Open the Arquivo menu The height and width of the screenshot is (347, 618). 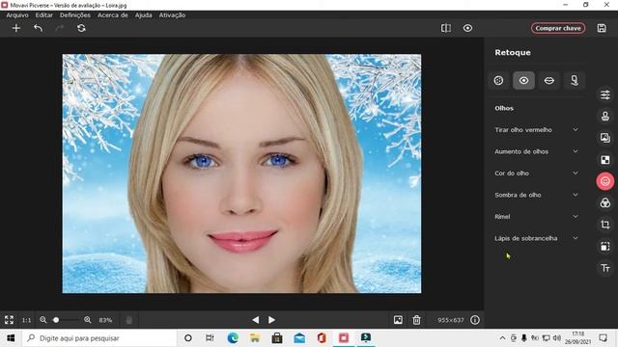[x=17, y=15]
